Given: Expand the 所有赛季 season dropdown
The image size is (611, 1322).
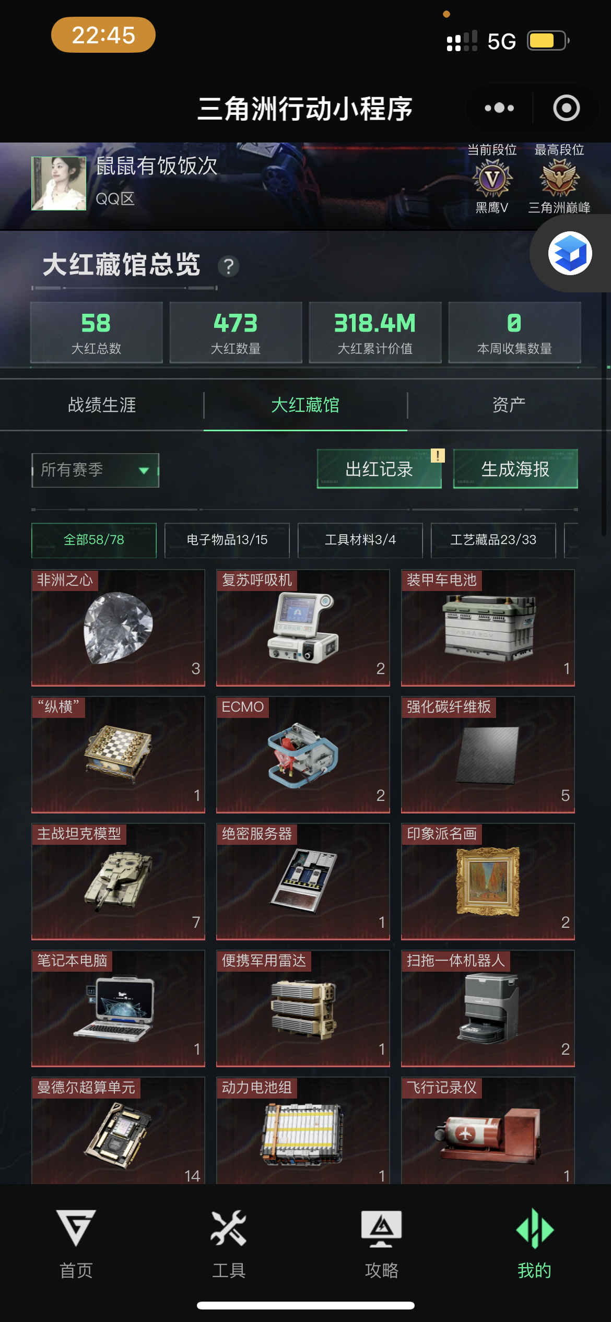Looking at the screenshot, I should pyautogui.click(x=95, y=470).
